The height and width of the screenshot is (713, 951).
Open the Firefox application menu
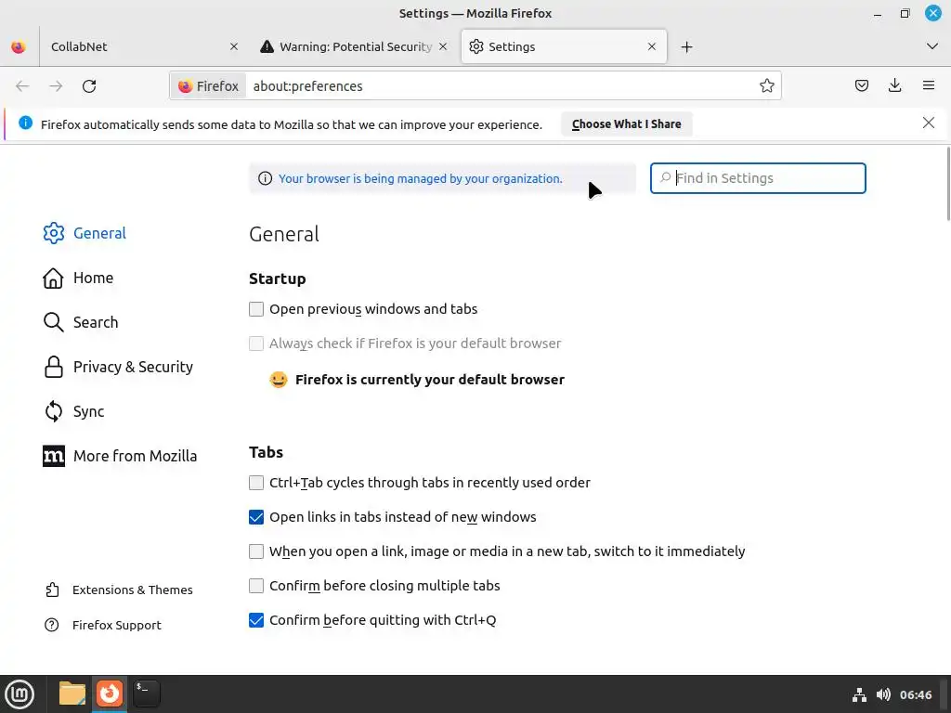(928, 85)
